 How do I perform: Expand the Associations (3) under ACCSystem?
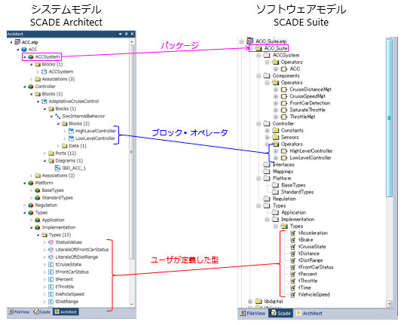click(32, 79)
